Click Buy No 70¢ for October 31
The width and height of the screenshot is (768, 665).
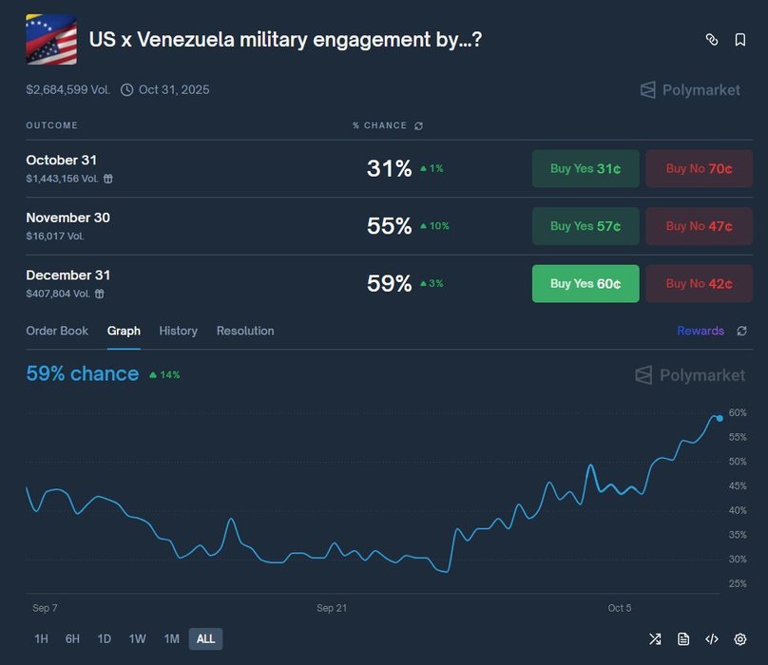[699, 169]
